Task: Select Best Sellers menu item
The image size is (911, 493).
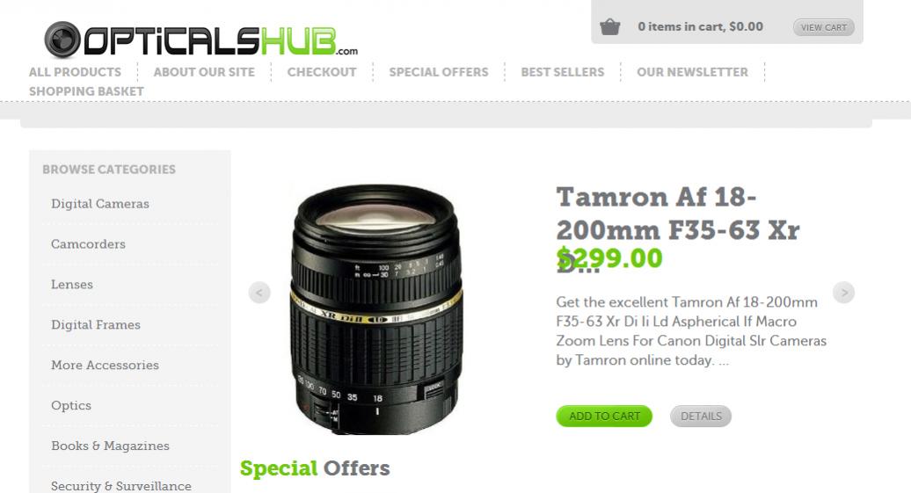Action: coord(563,72)
